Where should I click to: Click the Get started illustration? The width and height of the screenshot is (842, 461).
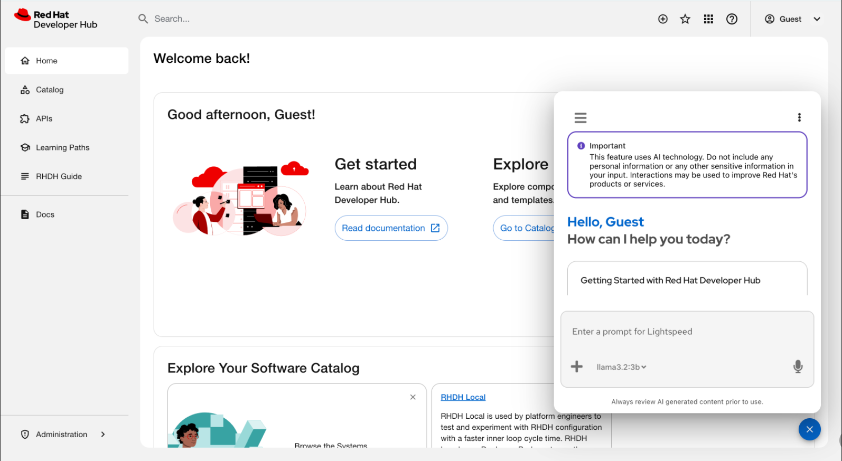(241, 199)
